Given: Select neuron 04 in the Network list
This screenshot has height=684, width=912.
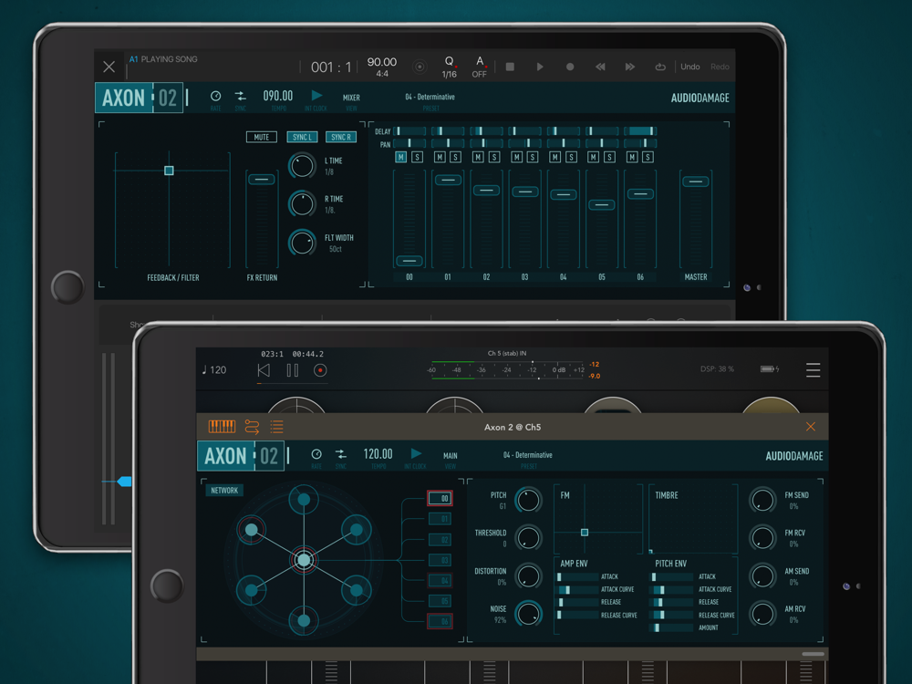Looking at the screenshot, I should tap(440, 580).
